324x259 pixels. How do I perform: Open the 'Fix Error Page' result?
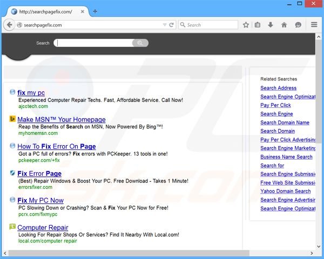39,174
